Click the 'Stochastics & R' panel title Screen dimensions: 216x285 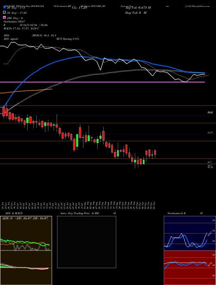tap(177, 213)
